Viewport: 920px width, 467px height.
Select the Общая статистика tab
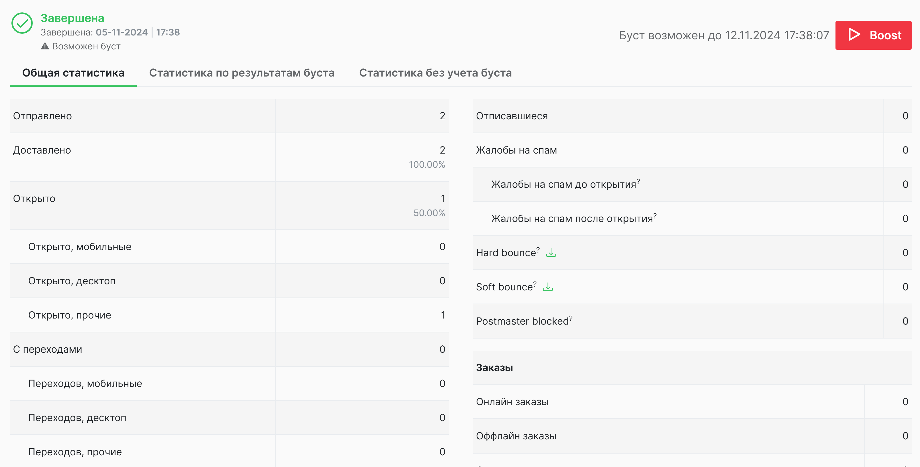73,73
